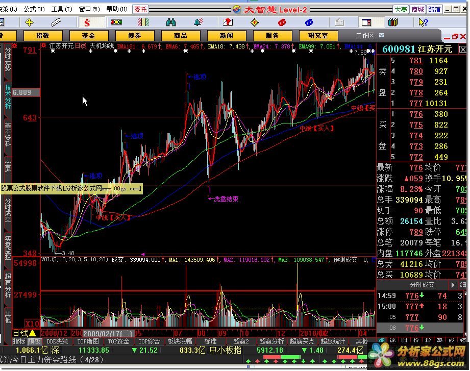Click the binoculars search icon
Image resolution: width=470 pixels, height=371 pixels.
tap(171, 22)
